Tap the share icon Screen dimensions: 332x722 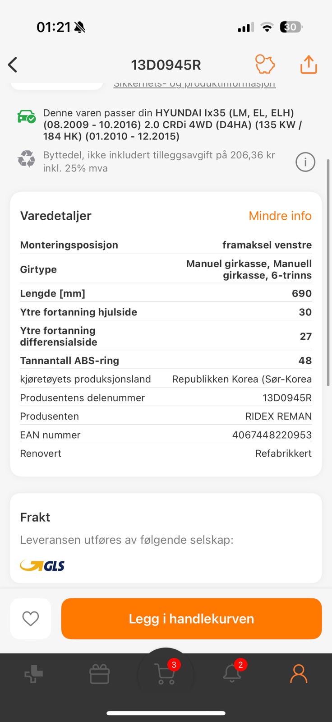click(309, 65)
